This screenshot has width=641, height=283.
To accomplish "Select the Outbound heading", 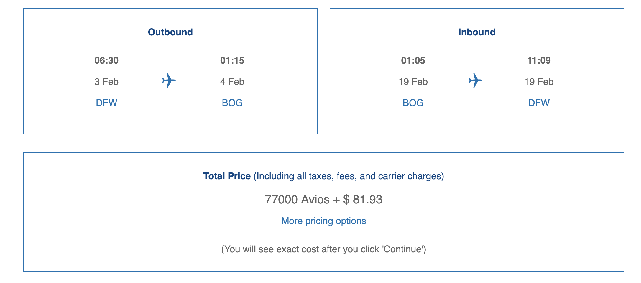I will coord(170,32).
